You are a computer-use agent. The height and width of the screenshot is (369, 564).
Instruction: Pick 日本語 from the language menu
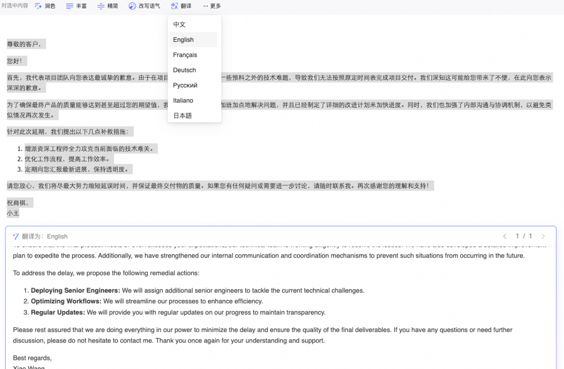[193, 116]
